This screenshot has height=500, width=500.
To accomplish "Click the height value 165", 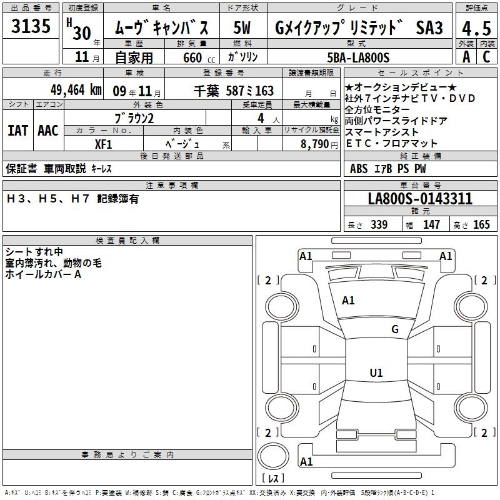I will pyautogui.click(x=481, y=225).
